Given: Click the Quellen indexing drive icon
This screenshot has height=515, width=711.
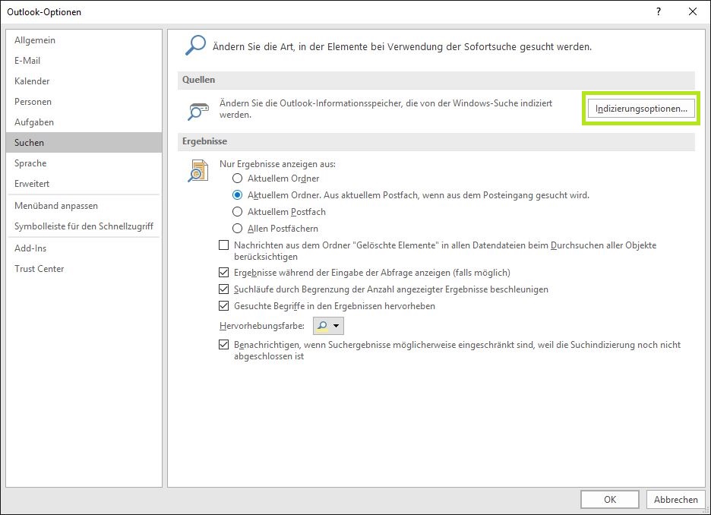Looking at the screenshot, I should (198, 112).
